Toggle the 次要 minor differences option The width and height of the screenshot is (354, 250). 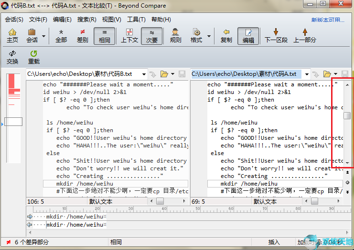tap(152, 36)
